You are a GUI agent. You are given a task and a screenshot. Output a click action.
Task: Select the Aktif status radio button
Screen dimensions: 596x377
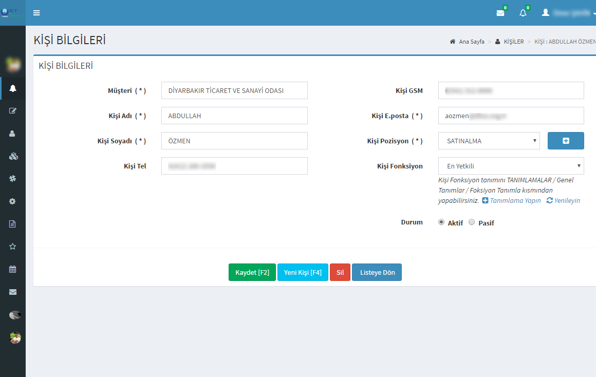pos(441,222)
